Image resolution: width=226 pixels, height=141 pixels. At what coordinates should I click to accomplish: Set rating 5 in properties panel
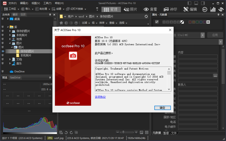[x=178, y=22]
